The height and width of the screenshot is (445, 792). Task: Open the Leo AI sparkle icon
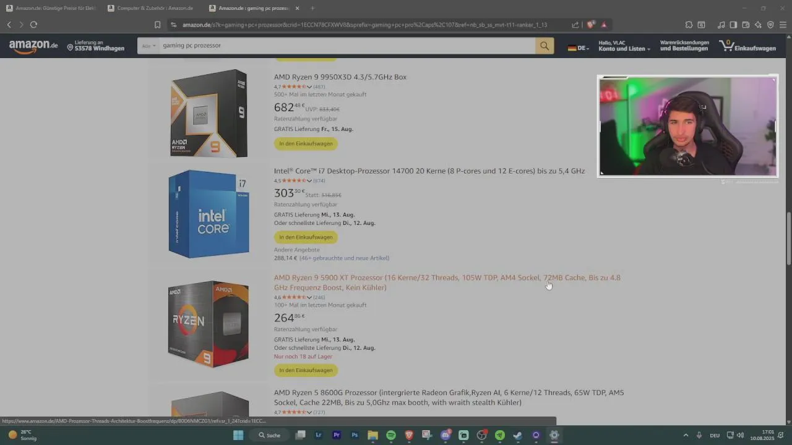758,25
